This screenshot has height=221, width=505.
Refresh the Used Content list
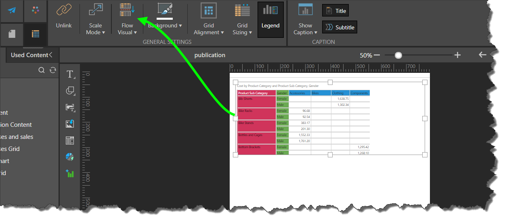[x=53, y=70]
